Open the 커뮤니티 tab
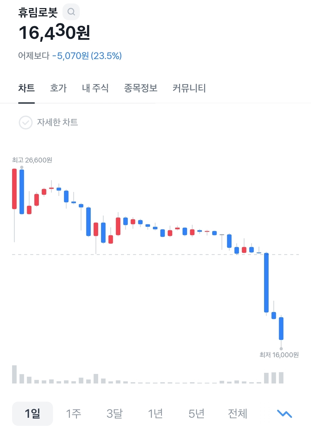Screen dimensions: 311x429 tap(189, 88)
